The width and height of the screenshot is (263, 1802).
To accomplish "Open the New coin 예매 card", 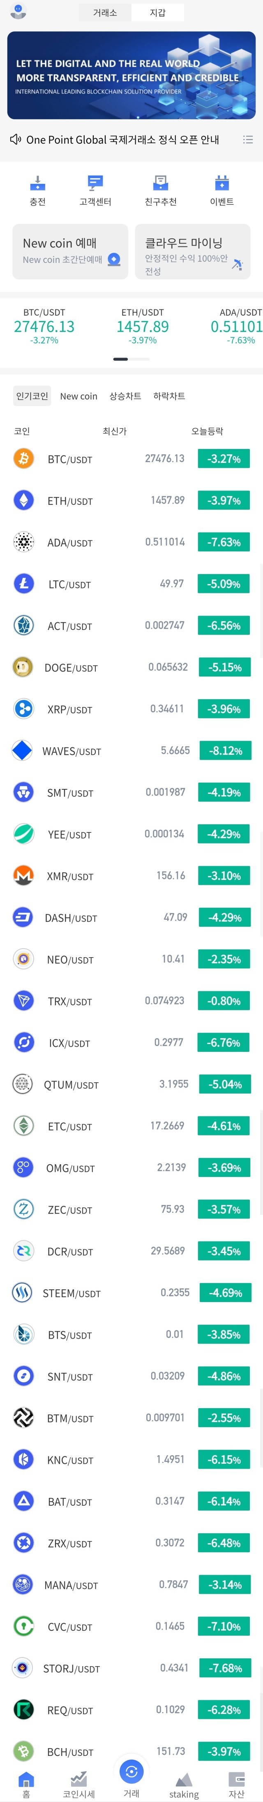I will click(71, 251).
